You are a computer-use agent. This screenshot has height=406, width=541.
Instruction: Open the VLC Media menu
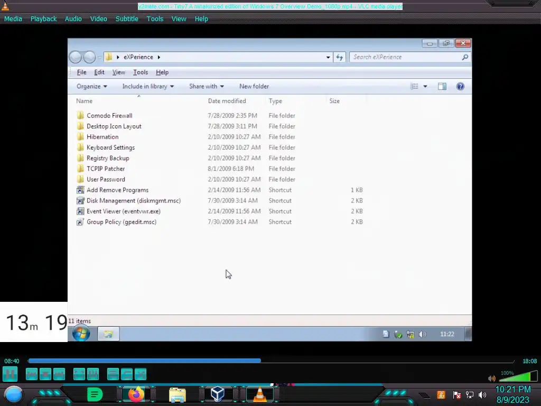13,19
